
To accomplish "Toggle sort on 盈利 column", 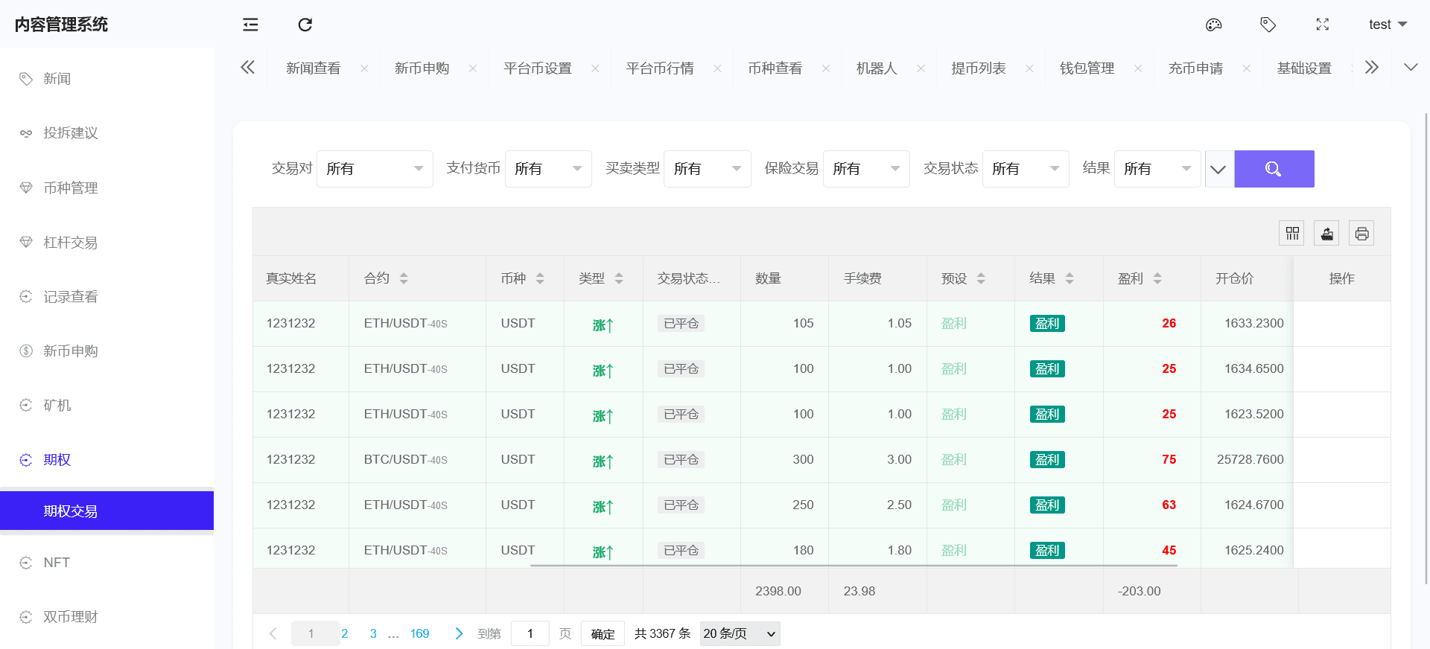I will point(1157,278).
